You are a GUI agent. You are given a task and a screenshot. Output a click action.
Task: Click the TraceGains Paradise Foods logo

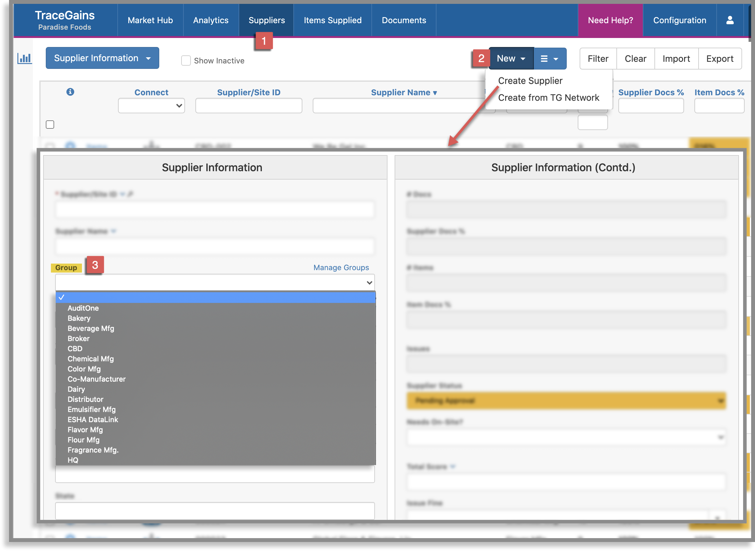(65, 19)
